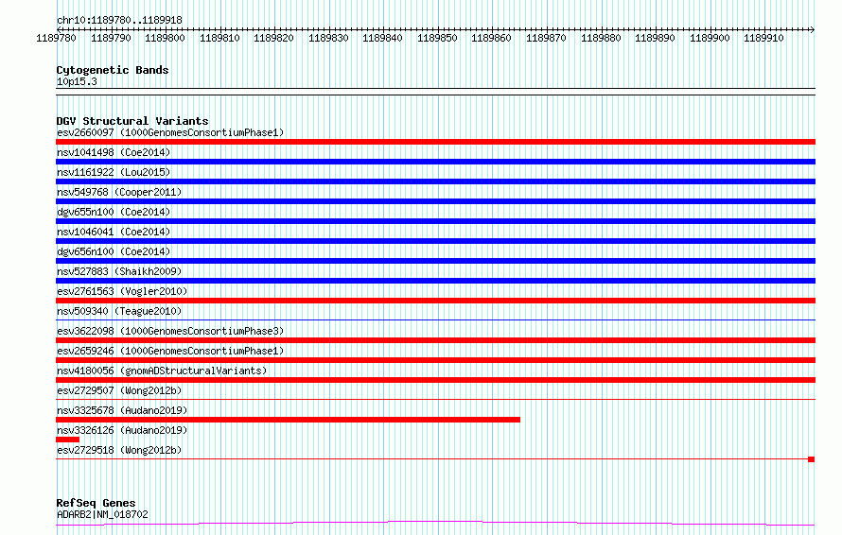Select esv2761563 (Vogler2010) label
842x535 pixels.
[x=122, y=291]
